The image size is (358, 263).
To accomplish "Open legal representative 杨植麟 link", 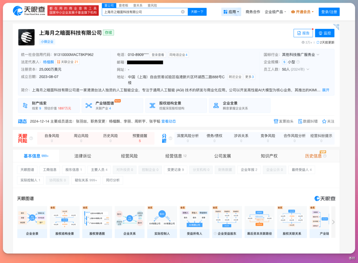I will 48,62.
